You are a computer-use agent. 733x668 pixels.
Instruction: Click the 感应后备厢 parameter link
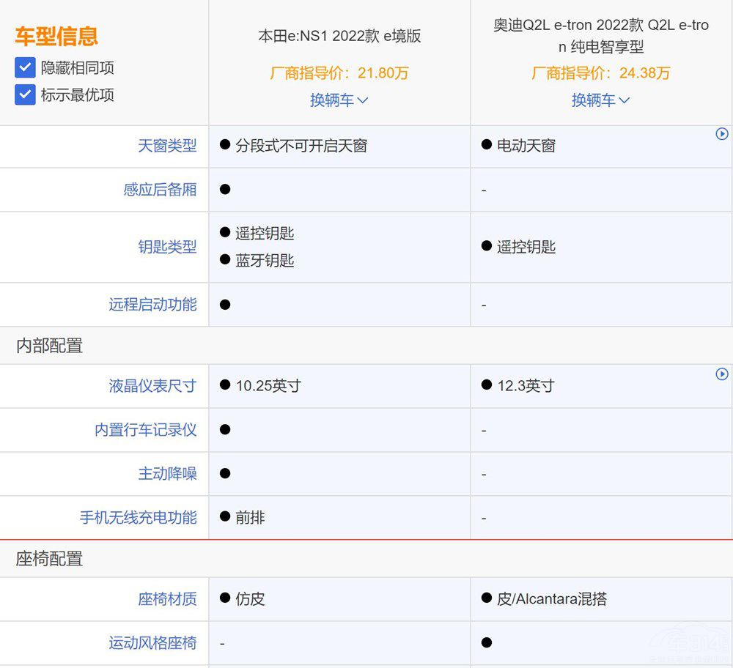(160, 189)
